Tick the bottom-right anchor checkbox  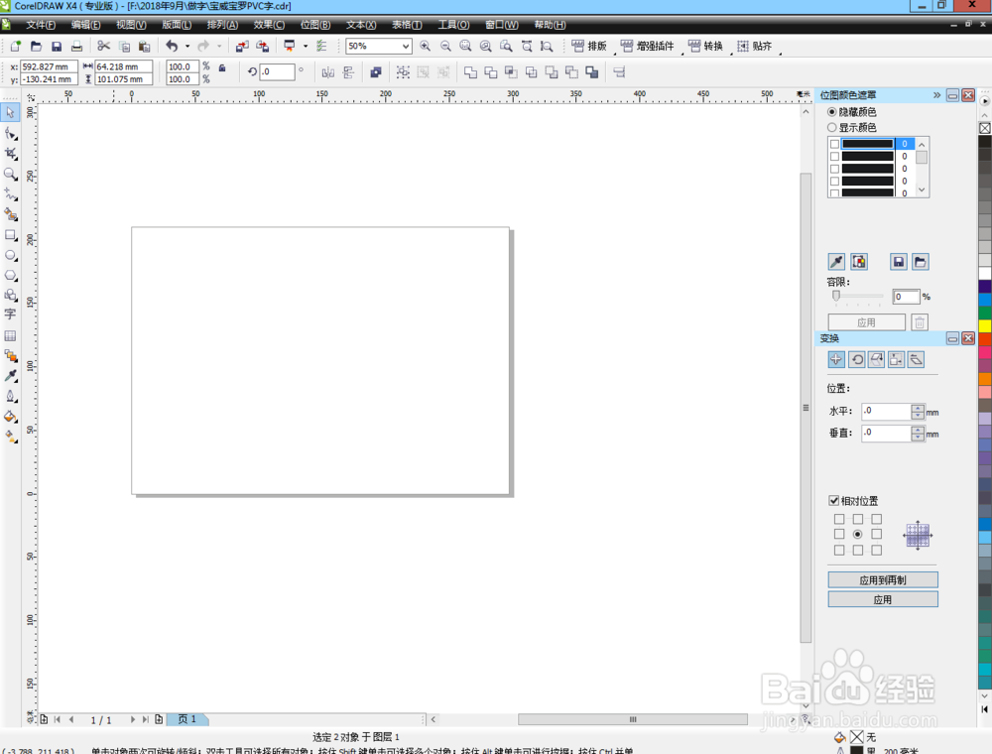pos(876,551)
